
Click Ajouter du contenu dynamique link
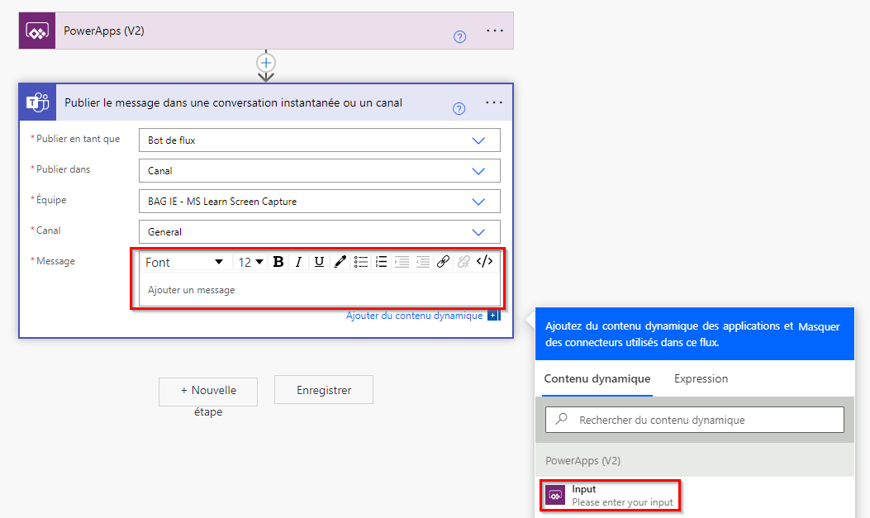click(414, 316)
